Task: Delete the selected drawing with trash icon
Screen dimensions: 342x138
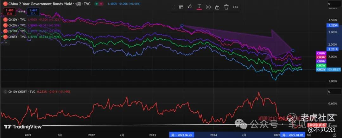Action: [x=226, y=7]
